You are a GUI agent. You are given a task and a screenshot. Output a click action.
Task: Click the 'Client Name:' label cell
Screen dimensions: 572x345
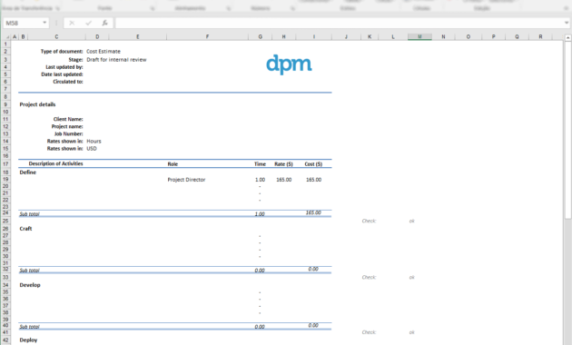point(68,119)
